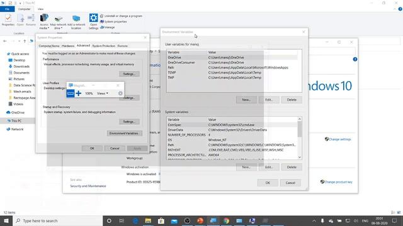
Task: Select Manage in the ribbon
Action: pyautogui.click(x=108, y=27)
